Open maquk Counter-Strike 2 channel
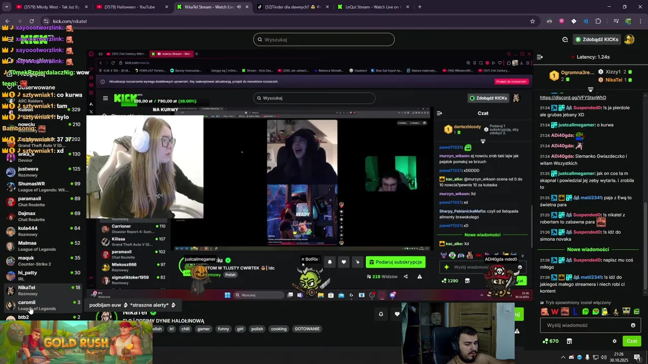Screen dimensions: 648x364 pyautogui.click(x=43, y=261)
